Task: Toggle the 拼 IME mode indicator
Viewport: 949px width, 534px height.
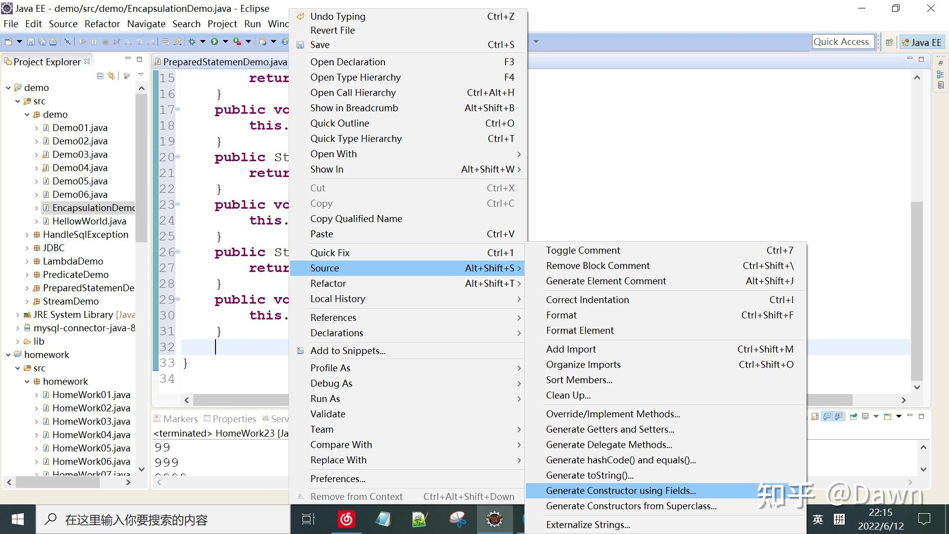Action: click(x=839, y=519)
